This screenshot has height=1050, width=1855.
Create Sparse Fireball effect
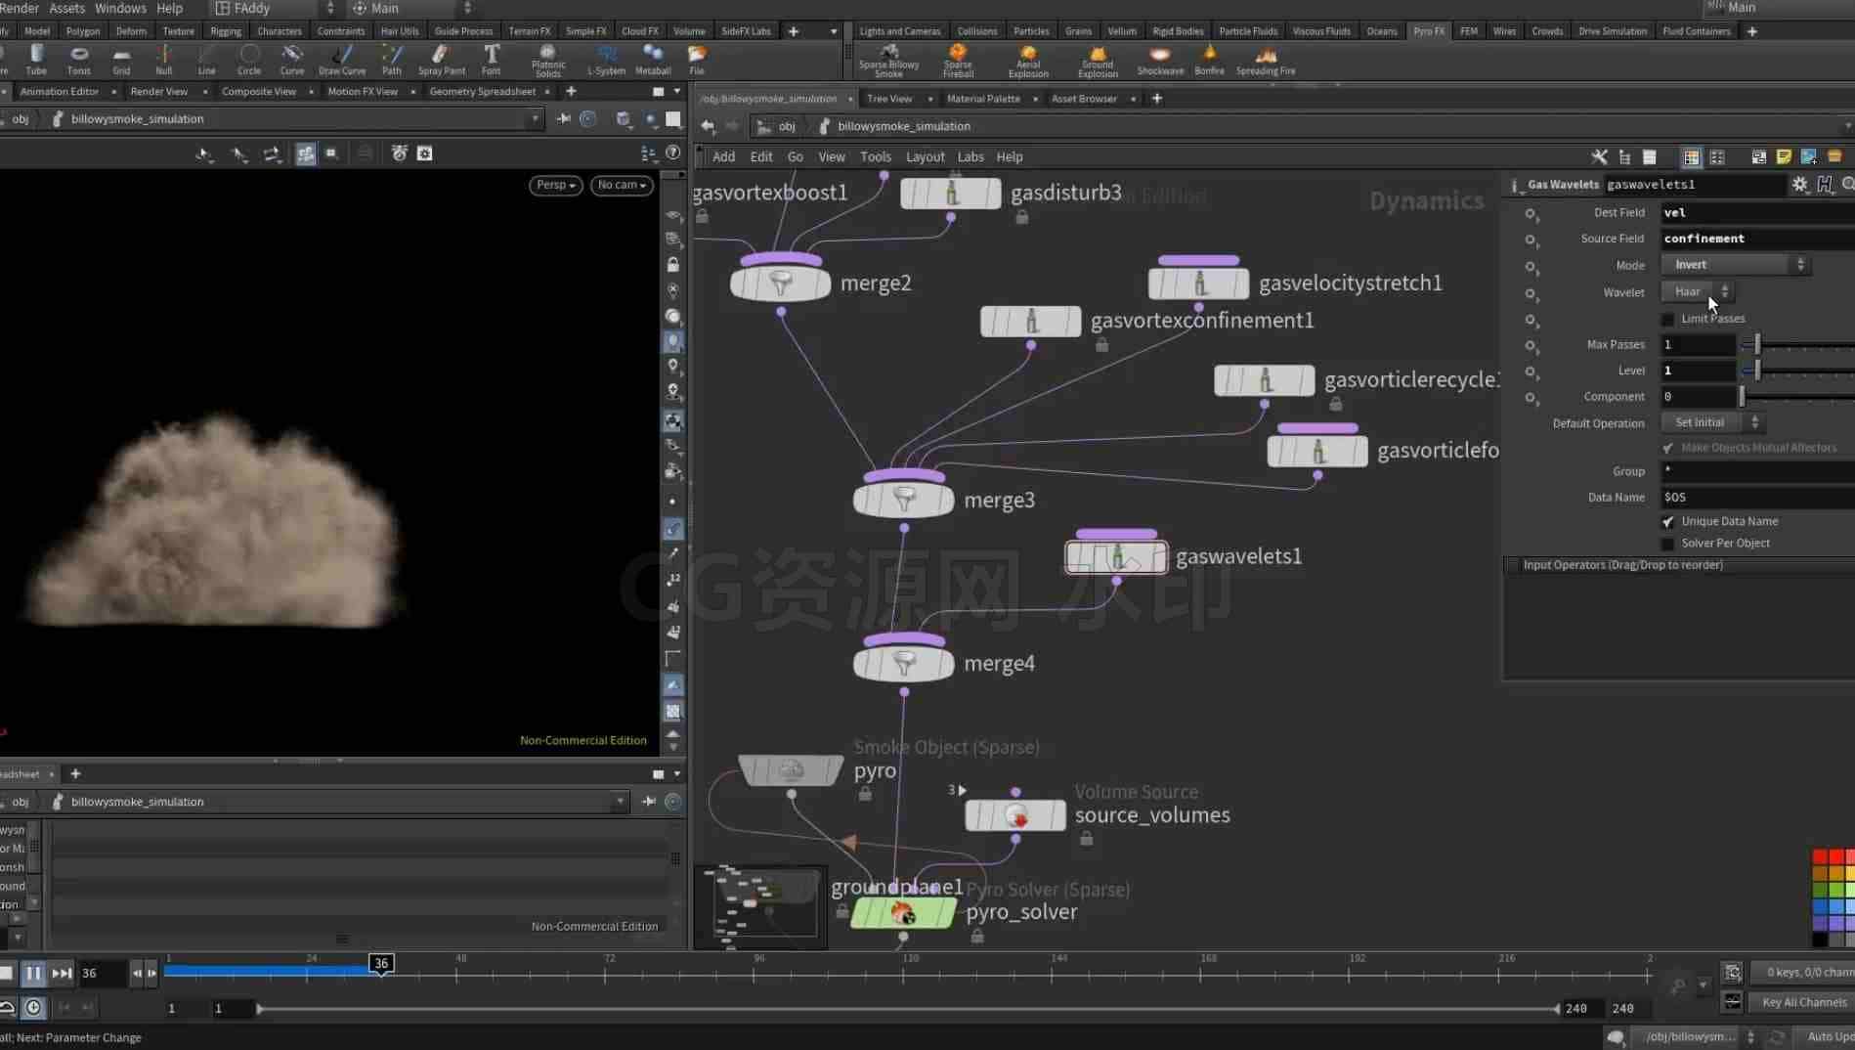(x=958, y=61)
